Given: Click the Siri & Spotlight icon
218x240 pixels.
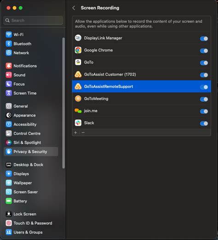Looking at the screenshot, I should [9, 142].
